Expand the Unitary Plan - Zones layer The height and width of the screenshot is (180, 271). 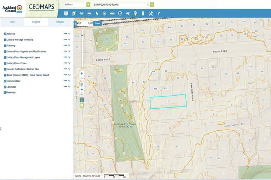click(70, 63)
